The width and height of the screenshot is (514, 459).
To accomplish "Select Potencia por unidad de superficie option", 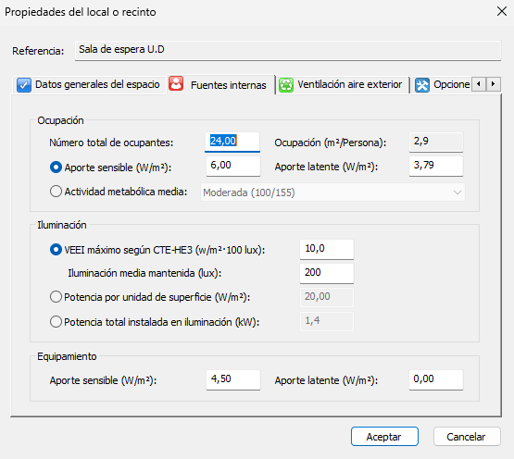I will coord(56,297).
